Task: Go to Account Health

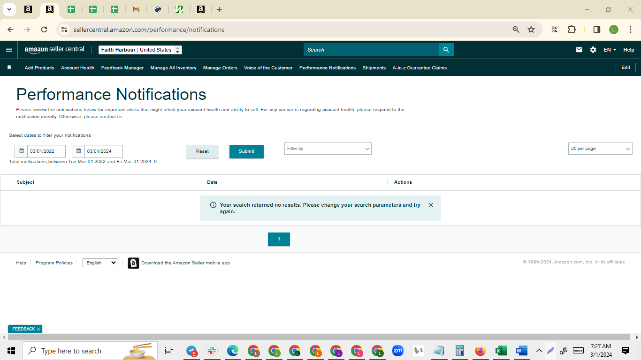Action: click(78, 68)
